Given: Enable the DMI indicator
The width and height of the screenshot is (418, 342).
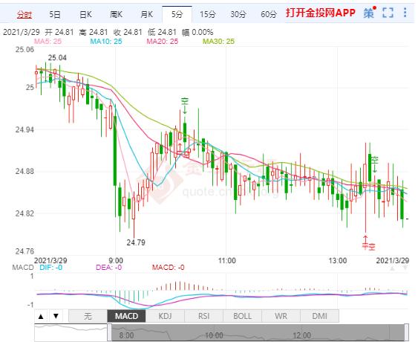Looking at the screenshot, I should click(x=320, y=317).
